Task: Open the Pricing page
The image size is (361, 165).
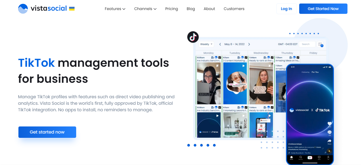Action: [x=172, y=9]
